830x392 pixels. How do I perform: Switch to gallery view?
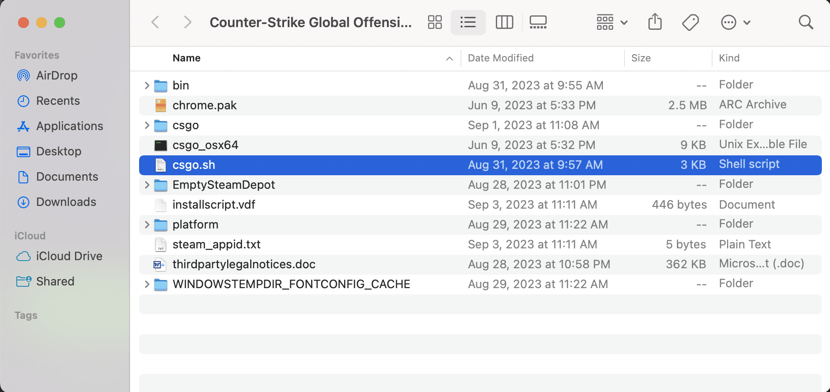(x=538, y=22)
